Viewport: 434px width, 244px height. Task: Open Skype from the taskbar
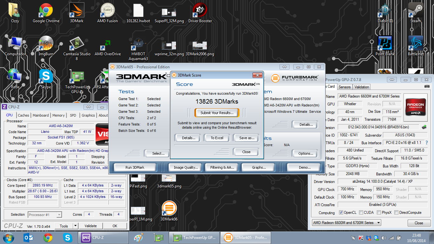pyautogui.click(x=67, y=237)
